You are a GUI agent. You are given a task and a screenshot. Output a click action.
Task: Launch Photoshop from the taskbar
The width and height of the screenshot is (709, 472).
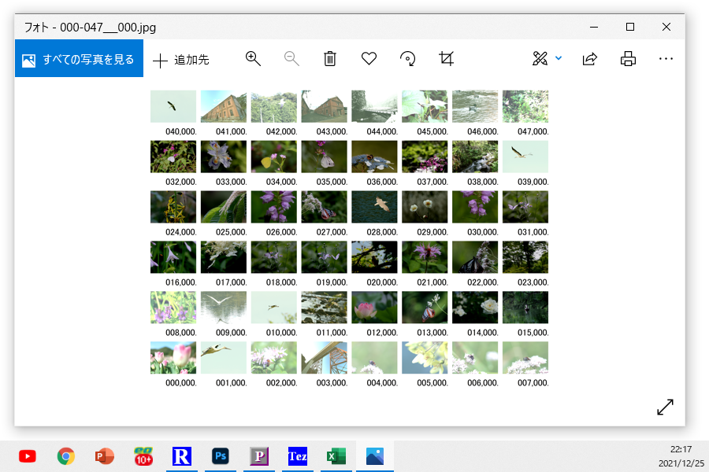[221, 456]
